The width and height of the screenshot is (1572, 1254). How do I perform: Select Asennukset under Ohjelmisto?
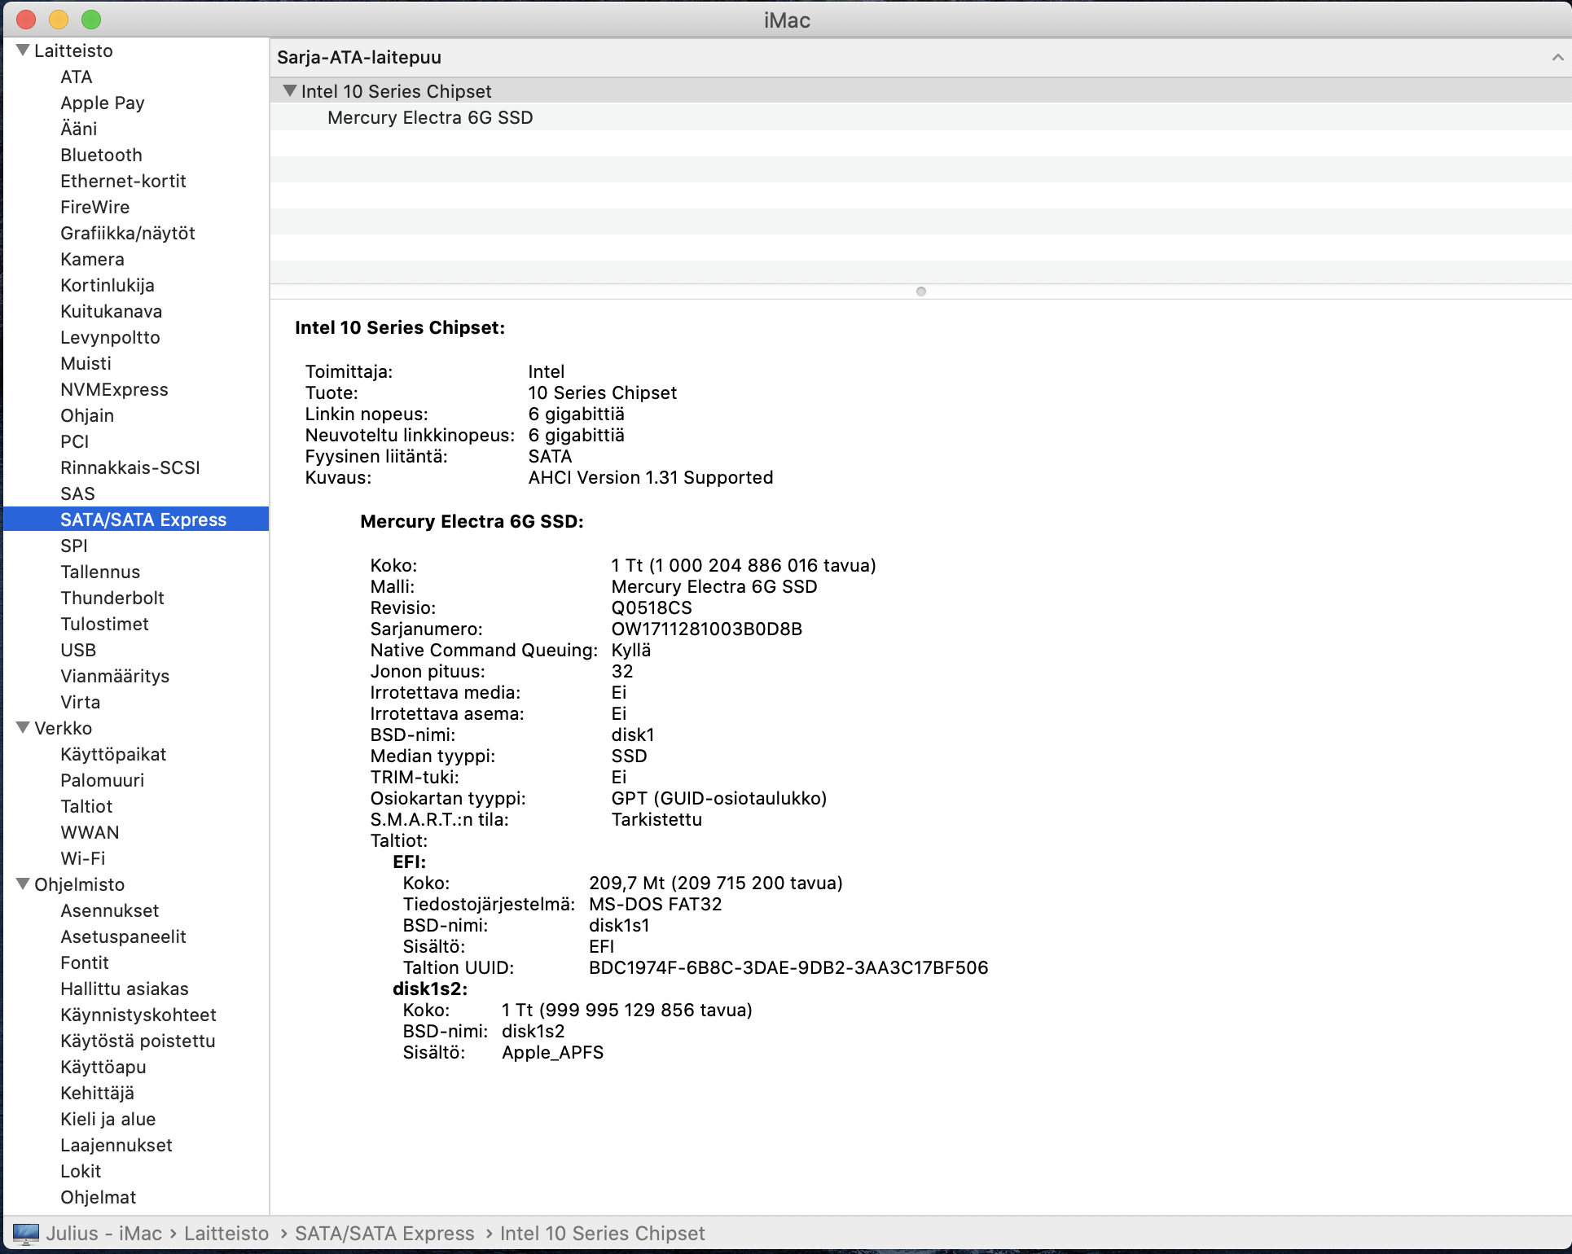tap(110, 910)
